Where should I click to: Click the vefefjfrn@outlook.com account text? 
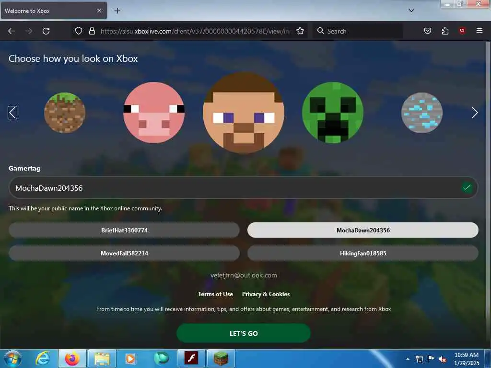coord(244,276)
